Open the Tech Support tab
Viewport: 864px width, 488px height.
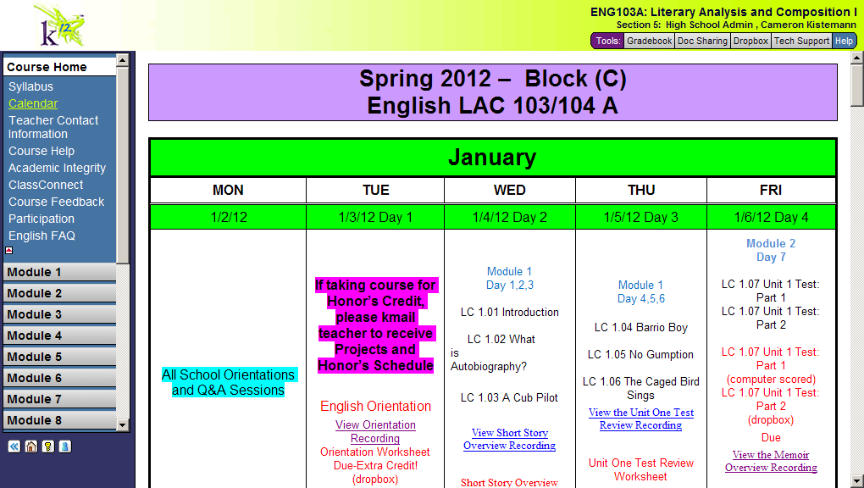click(801, 41)
